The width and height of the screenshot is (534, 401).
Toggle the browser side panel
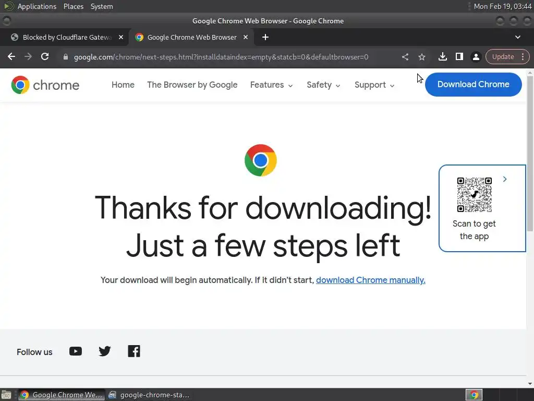(459, 56)
